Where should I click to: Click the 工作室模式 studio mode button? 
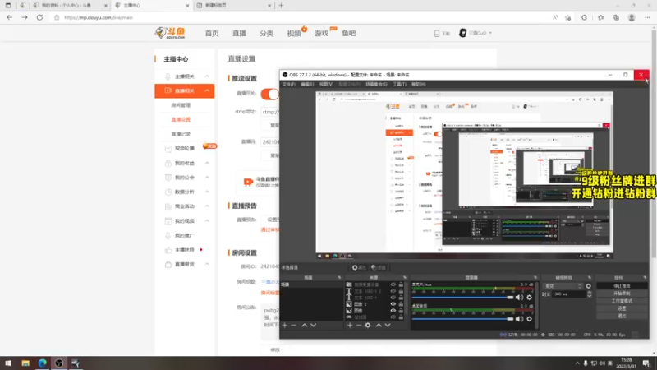(622, 301)
